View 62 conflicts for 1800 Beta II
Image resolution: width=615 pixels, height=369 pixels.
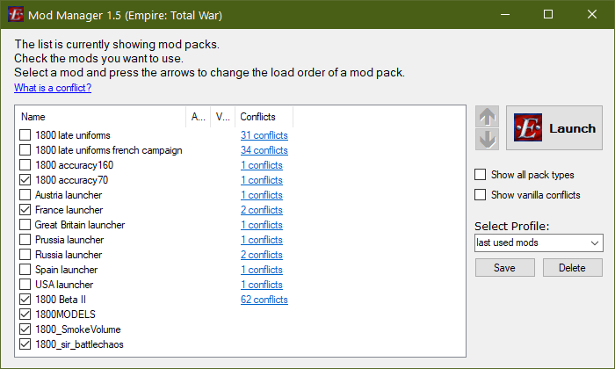tap(264, 300)
